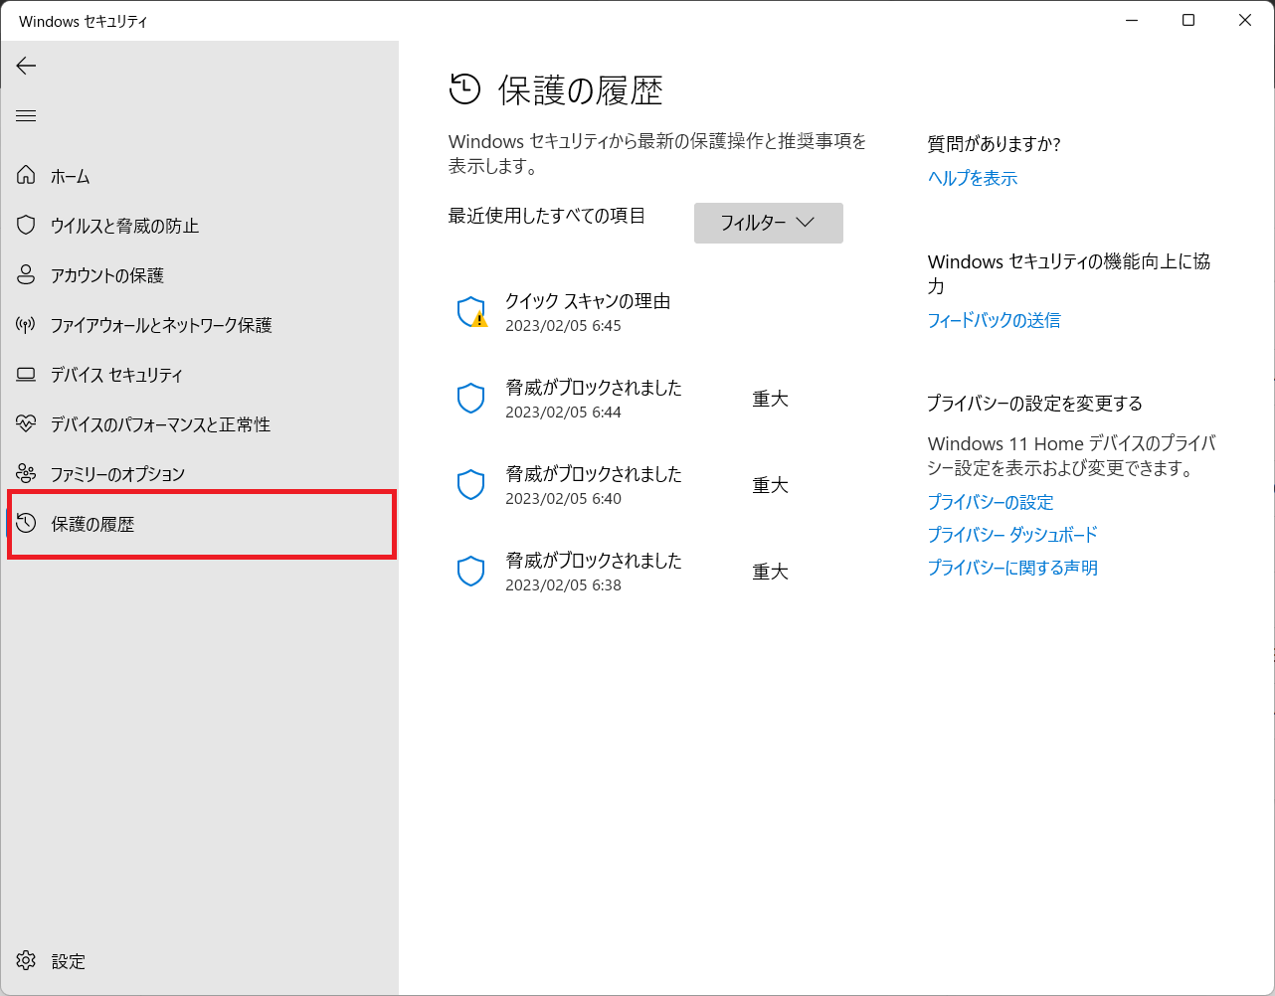Image resolution: width=1275 pixels, height=996 pixels.
Task: Open the プライバシー ダッシュボード link
Action: click(x=1012, y=535)
